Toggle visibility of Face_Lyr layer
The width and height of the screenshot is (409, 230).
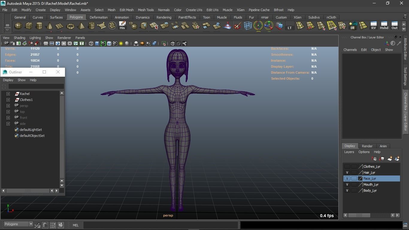(347, 178)
